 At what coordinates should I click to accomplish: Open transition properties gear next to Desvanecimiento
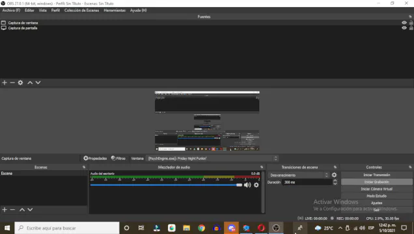click(x=335, y=175)
